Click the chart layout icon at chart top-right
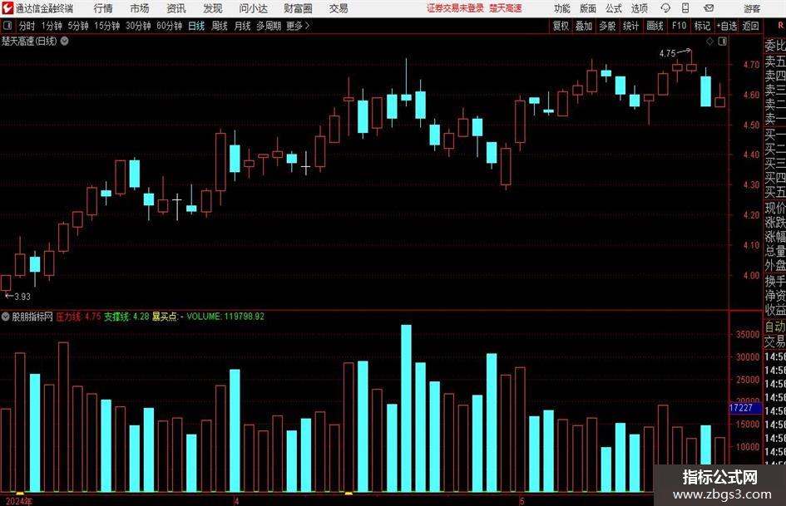Screen dimensions: 786x506 (722, 41)
